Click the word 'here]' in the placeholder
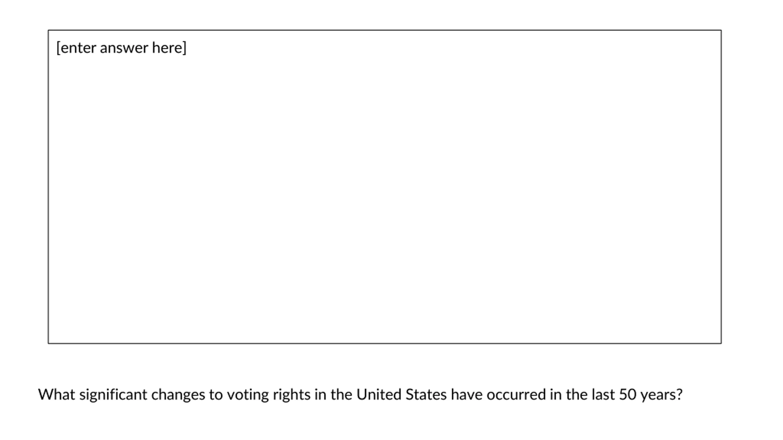 click(x=169, y=48)
